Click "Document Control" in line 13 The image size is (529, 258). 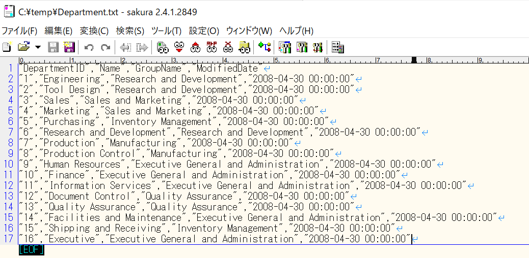coord(89,196)
